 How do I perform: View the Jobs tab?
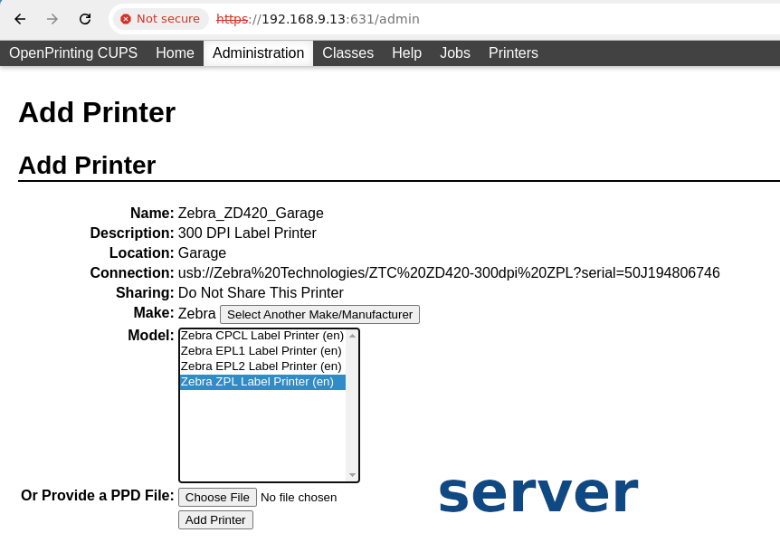454,53
